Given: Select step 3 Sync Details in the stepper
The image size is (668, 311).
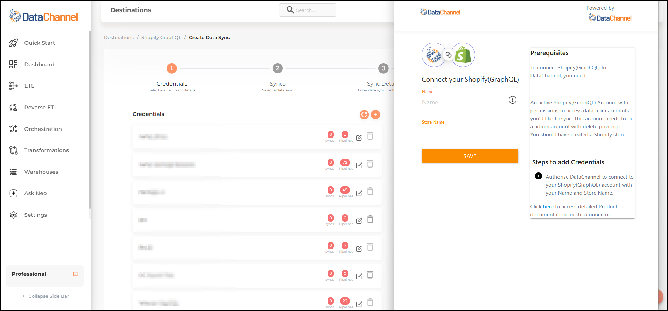Looking at the screenshot, I should pyautogui.click(x=383, y=68).
